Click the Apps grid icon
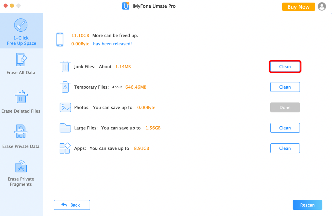332x216 pixels. [65, 148]
